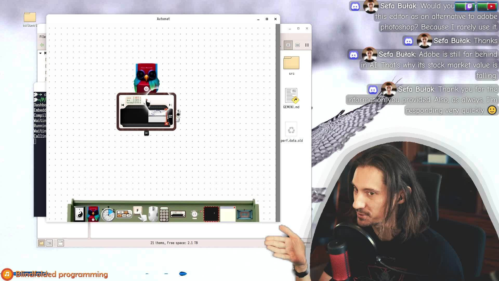Click the yin-yang light switch in toolbar

point(80,214)
